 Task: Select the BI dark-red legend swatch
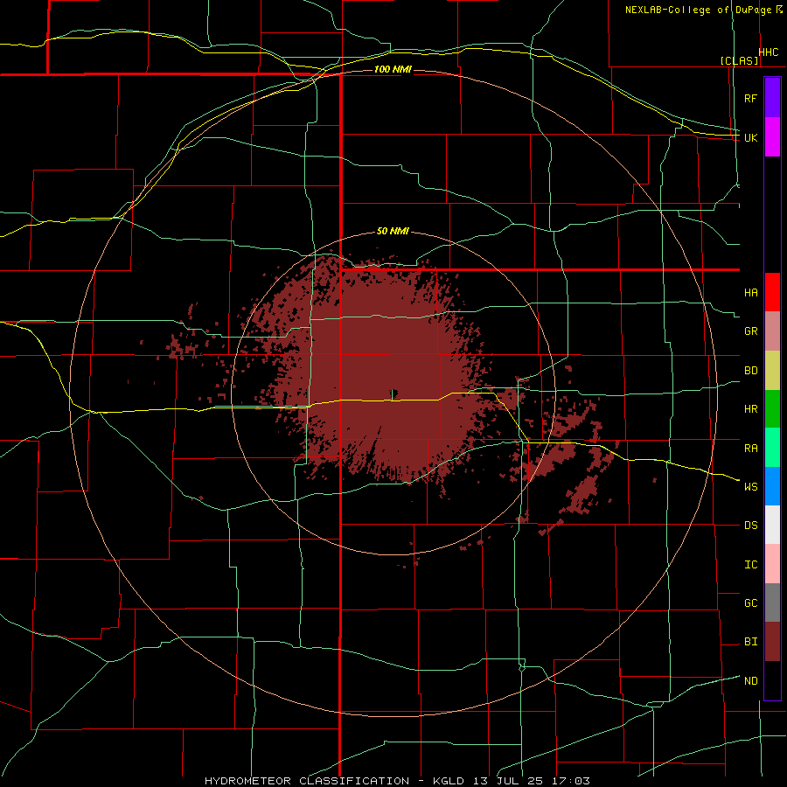pos(772,642)
